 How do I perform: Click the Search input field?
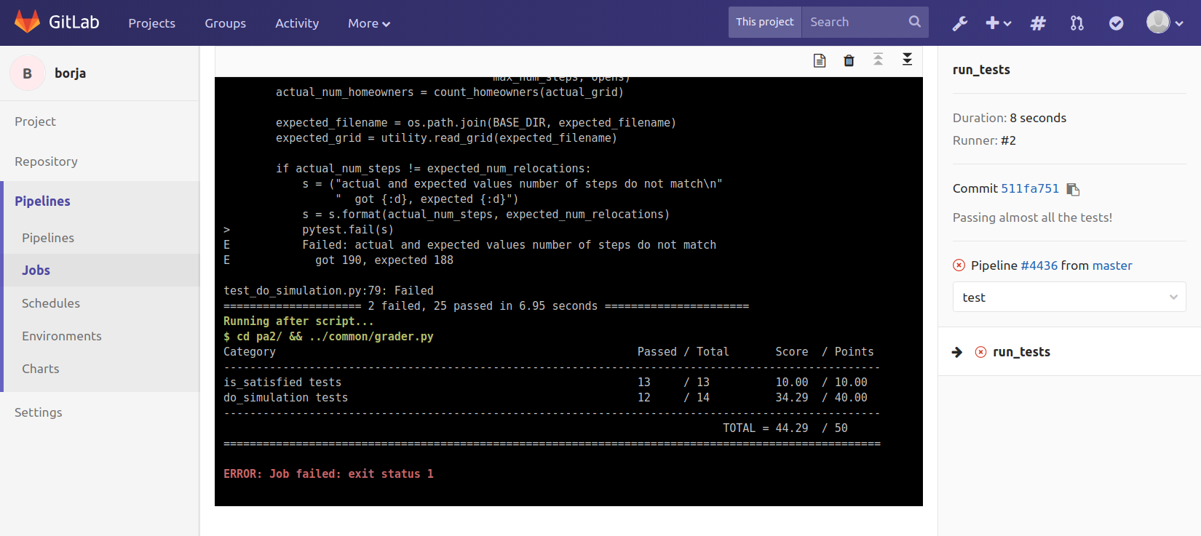pos(855,23)
